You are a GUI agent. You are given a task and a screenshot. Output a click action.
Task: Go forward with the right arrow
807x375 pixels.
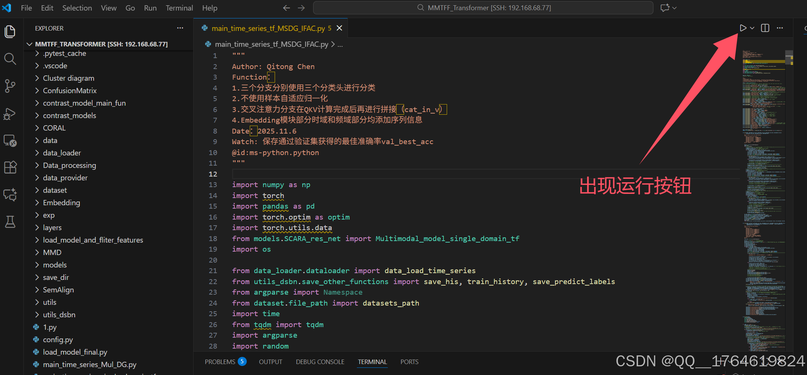coord(301,8)
